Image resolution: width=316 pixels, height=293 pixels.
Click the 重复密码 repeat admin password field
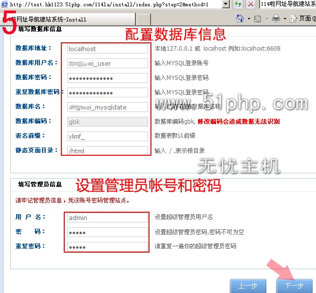107,247
